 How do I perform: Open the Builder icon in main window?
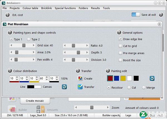pyautogui.click(x=12, y=109)
